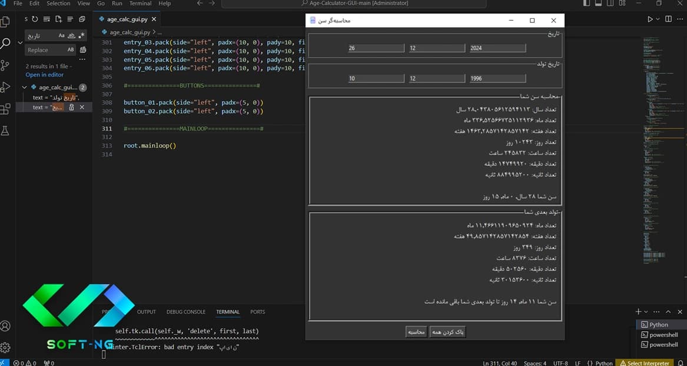Viewport: 687px width, 366px height.
Task: Click the current date day field showing 26
Action: 376,48
